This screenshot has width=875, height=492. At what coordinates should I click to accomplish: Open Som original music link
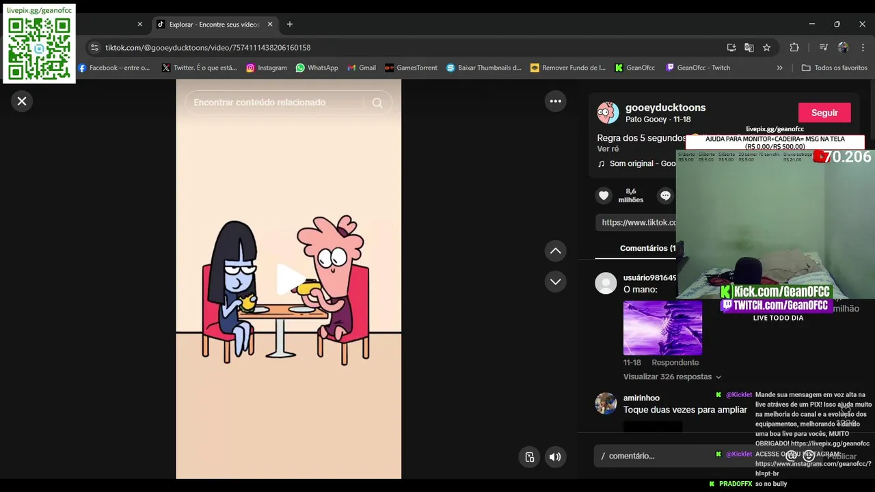click(636, 164)
